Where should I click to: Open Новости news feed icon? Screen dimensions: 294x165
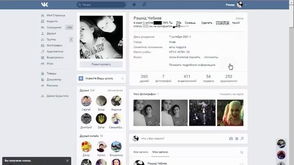[x=43, y=22]
